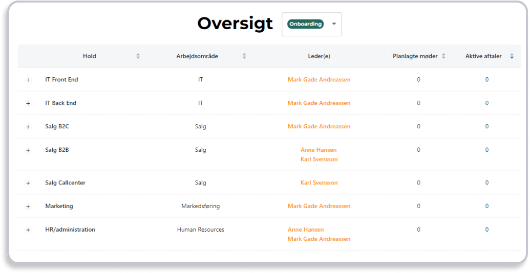
Task: Sort by Aktive aftaler sort icon
Action: (x=512, y=56)
